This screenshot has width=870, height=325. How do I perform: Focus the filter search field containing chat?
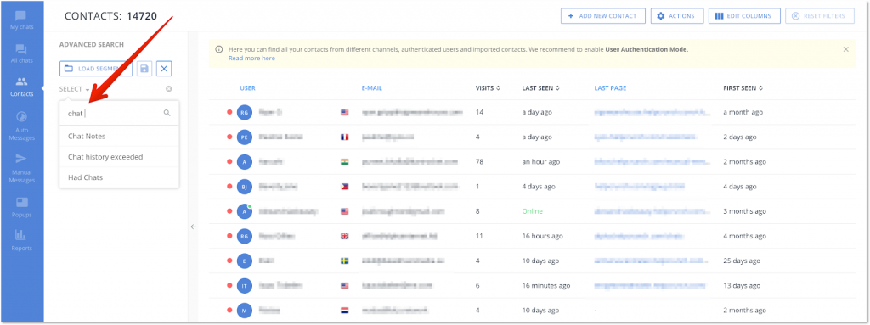pos(119,113)
